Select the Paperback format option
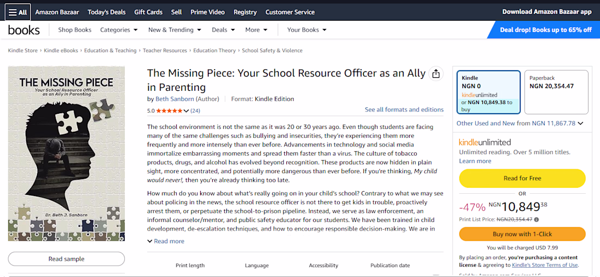Image resolution: width=600 pixels, height=277 pixels. pos(556,92)
